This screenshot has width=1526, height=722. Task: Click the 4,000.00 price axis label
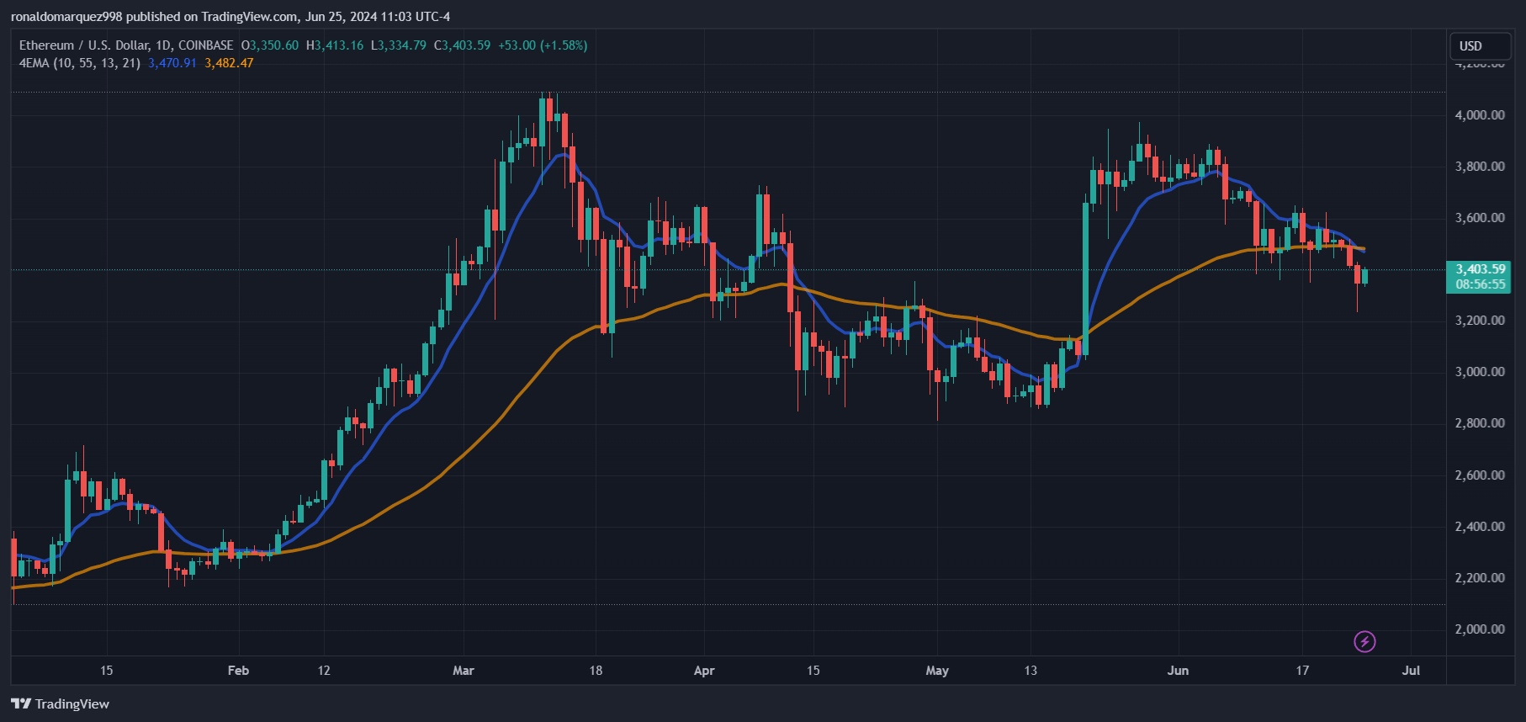point(1480,115)
